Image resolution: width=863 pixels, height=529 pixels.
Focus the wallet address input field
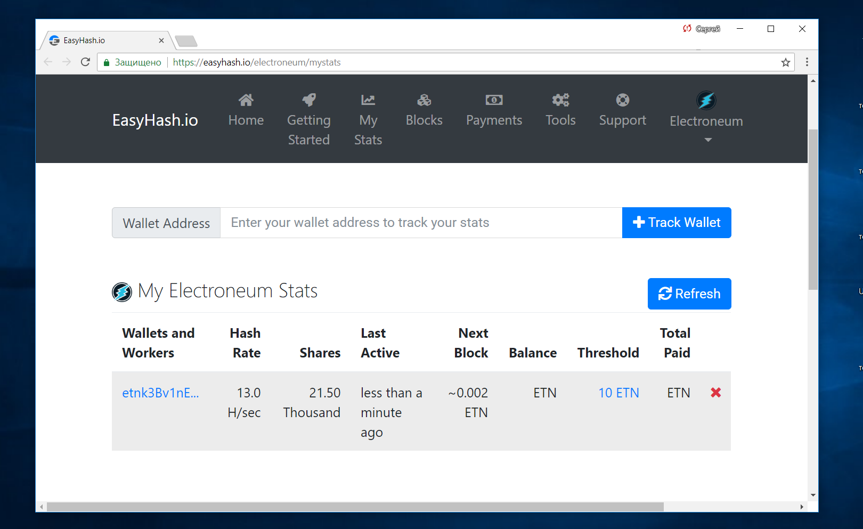click(x=421, y=223)
